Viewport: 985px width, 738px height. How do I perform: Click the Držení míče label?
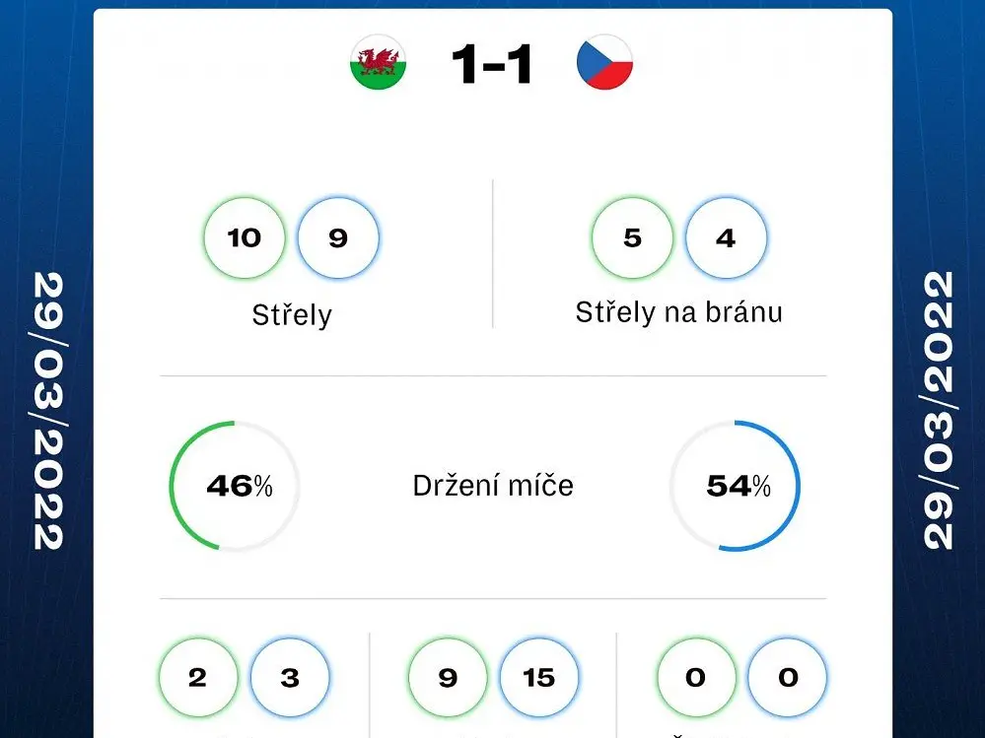click(x=493, y=485)
